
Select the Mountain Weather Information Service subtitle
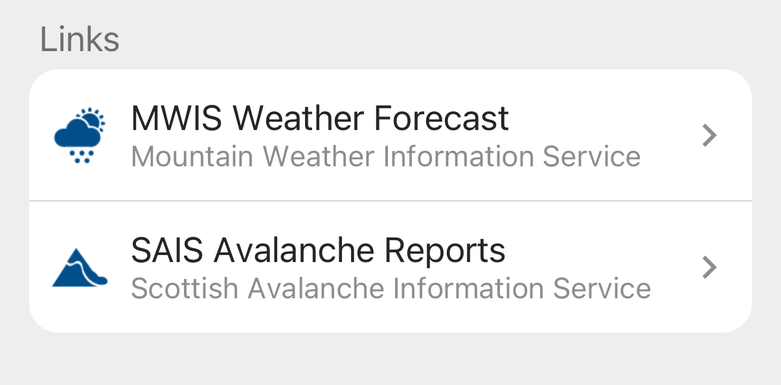tap(385, 157)
